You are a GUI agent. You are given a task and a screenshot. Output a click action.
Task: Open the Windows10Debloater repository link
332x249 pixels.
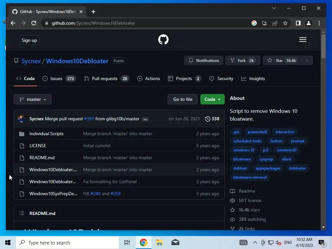pos(77,61)
